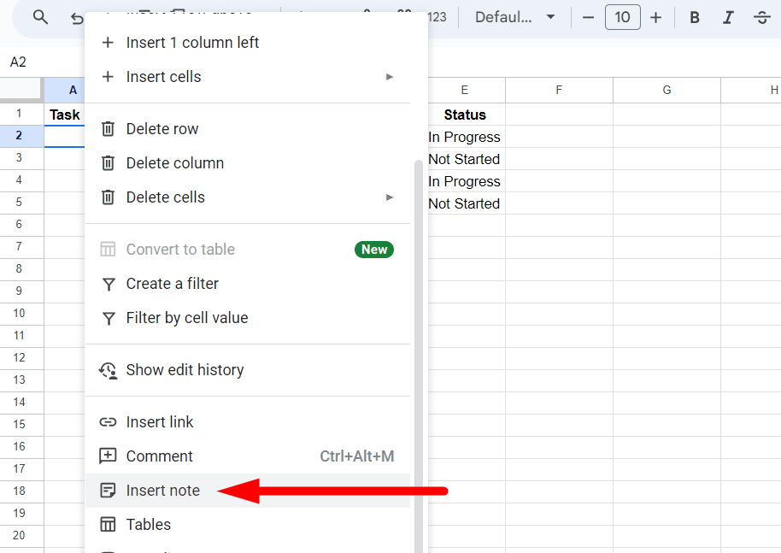Screen dimensions: 781x553
Task: Choose Create a filter
Action: point(173,283)
